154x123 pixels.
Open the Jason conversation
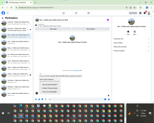(16, 68)
